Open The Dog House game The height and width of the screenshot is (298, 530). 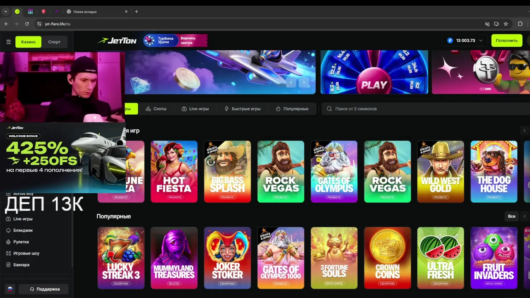tap(494, 172)
